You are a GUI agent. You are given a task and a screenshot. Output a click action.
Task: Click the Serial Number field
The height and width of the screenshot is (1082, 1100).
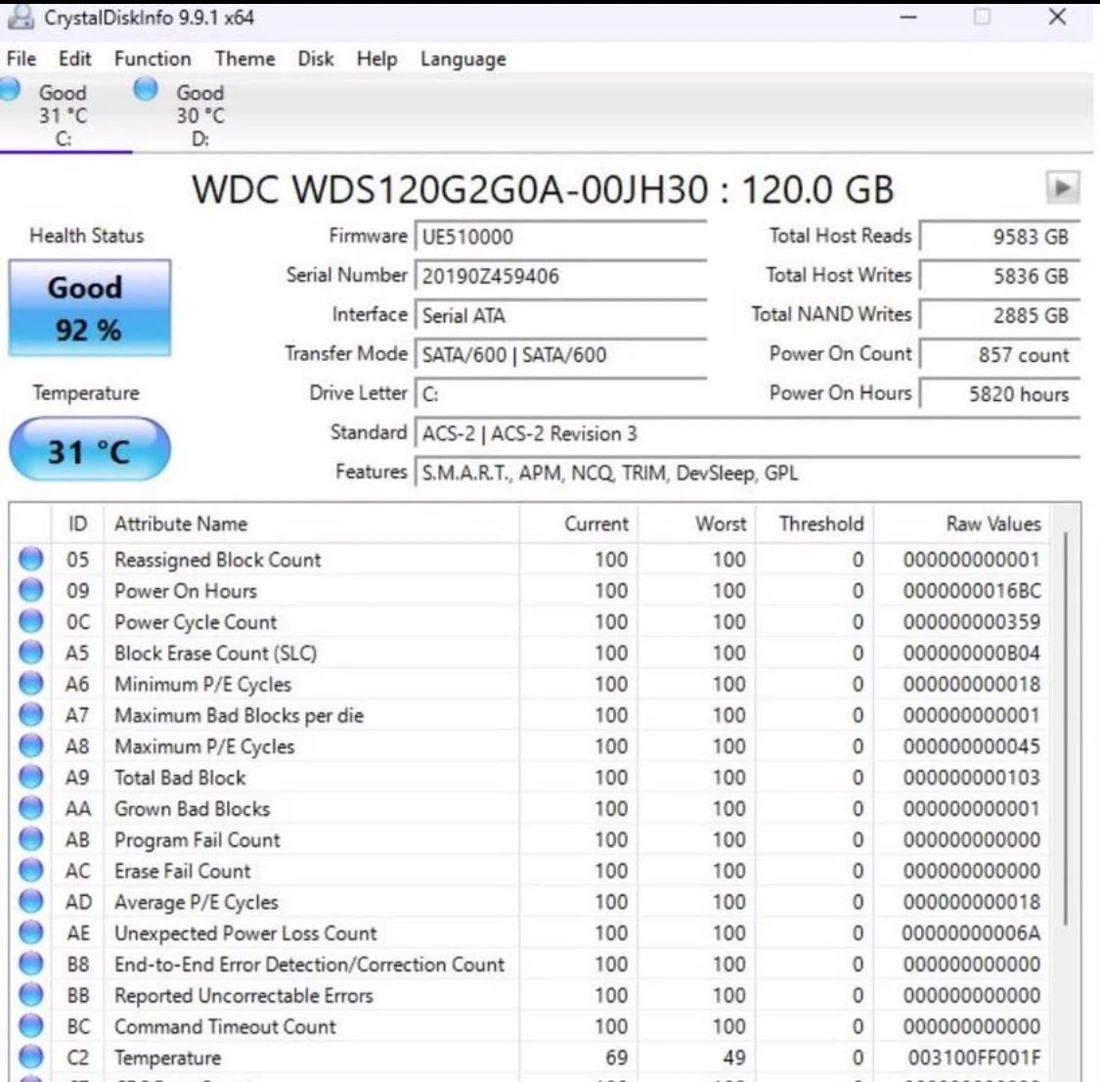pos(560,277)
